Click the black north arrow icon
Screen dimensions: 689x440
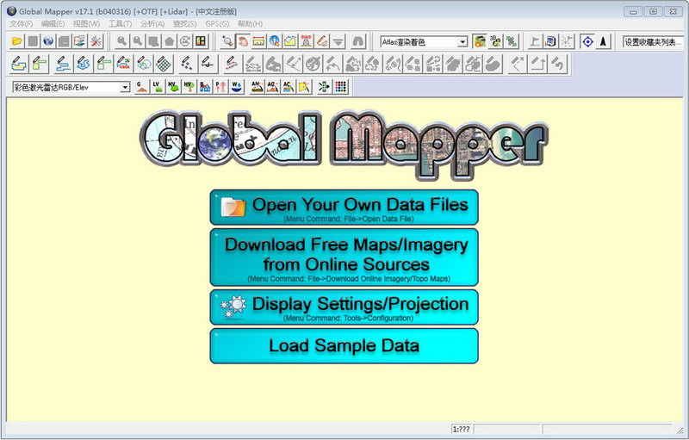pyautogui.click(x=604, y=41)
